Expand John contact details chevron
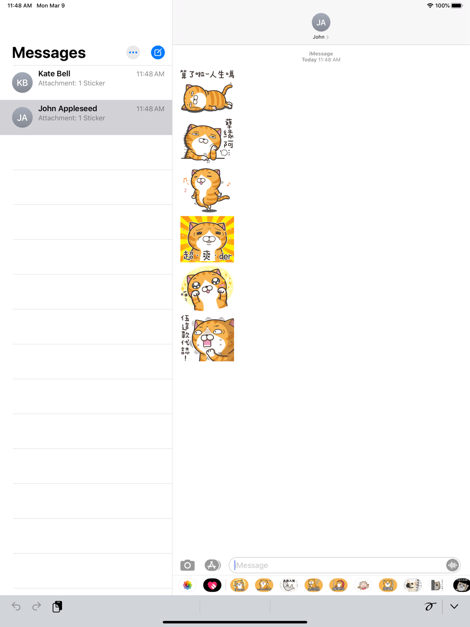Screen dimensions: 470x627 [x=328, y=37]
